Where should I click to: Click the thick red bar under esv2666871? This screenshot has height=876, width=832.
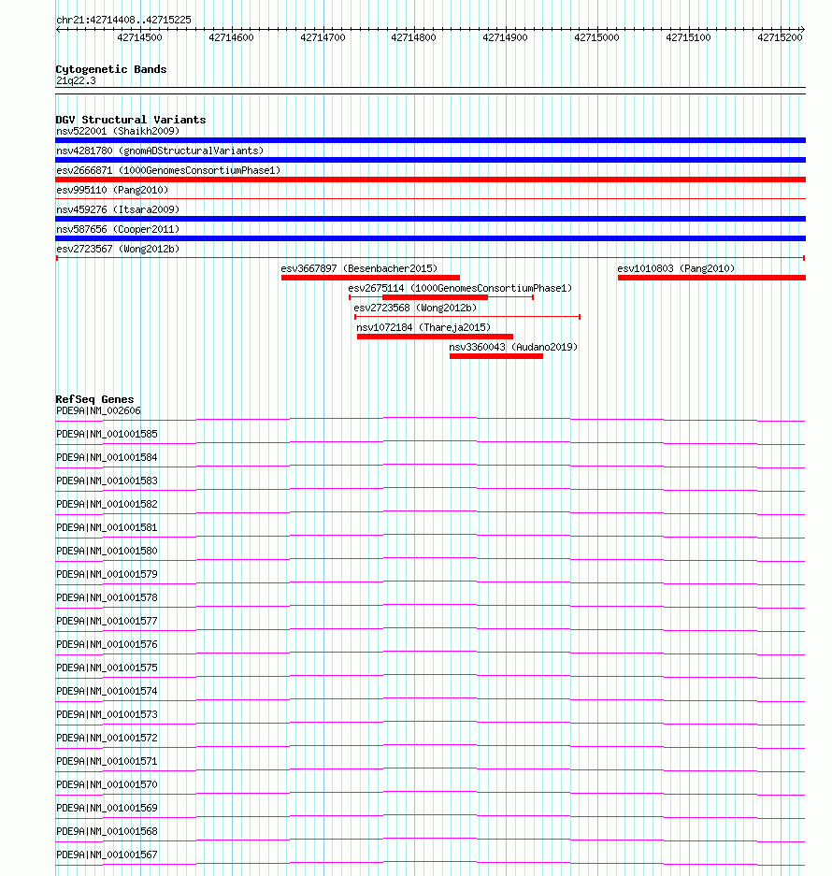pos(430,180)
